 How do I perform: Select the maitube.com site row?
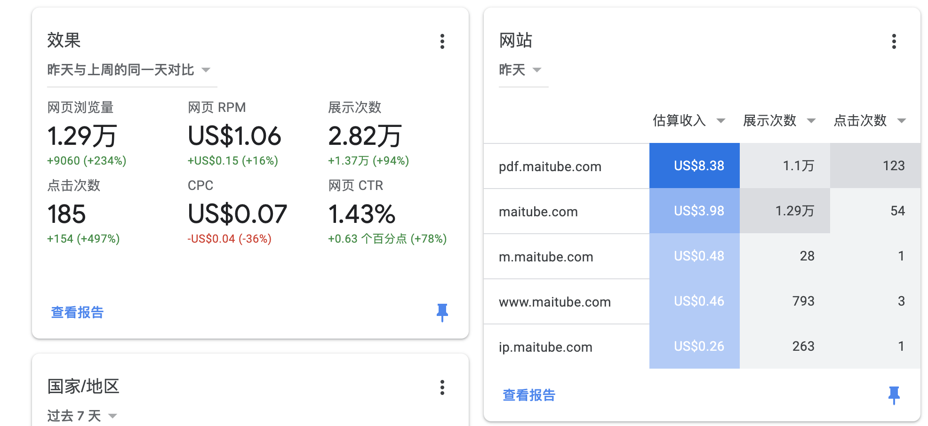[702, 211]
